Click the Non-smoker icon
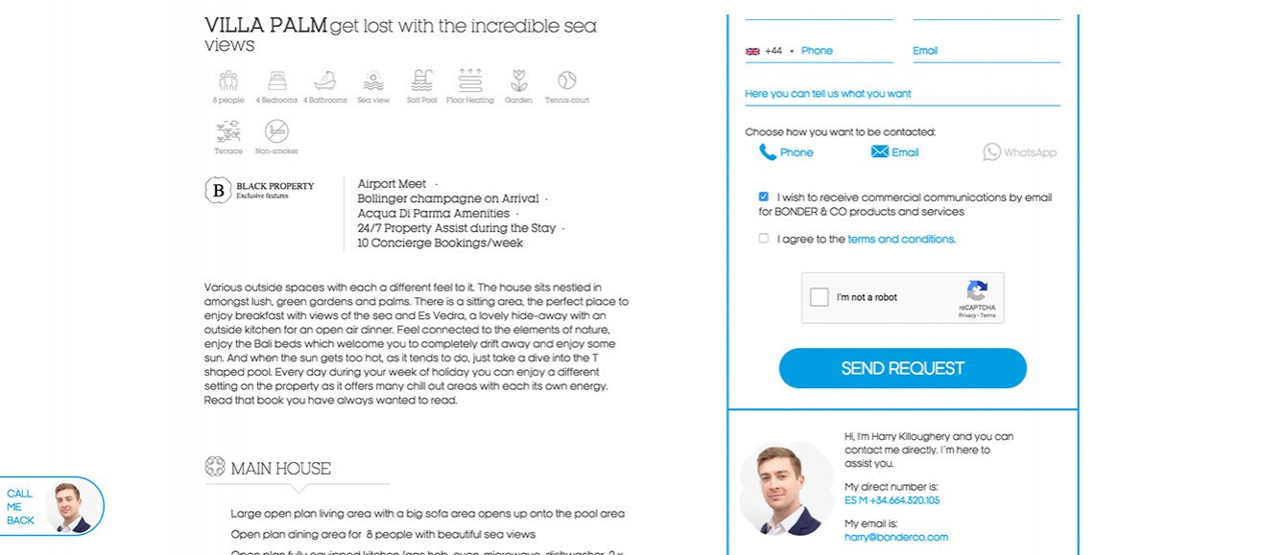 click(276, 131)
